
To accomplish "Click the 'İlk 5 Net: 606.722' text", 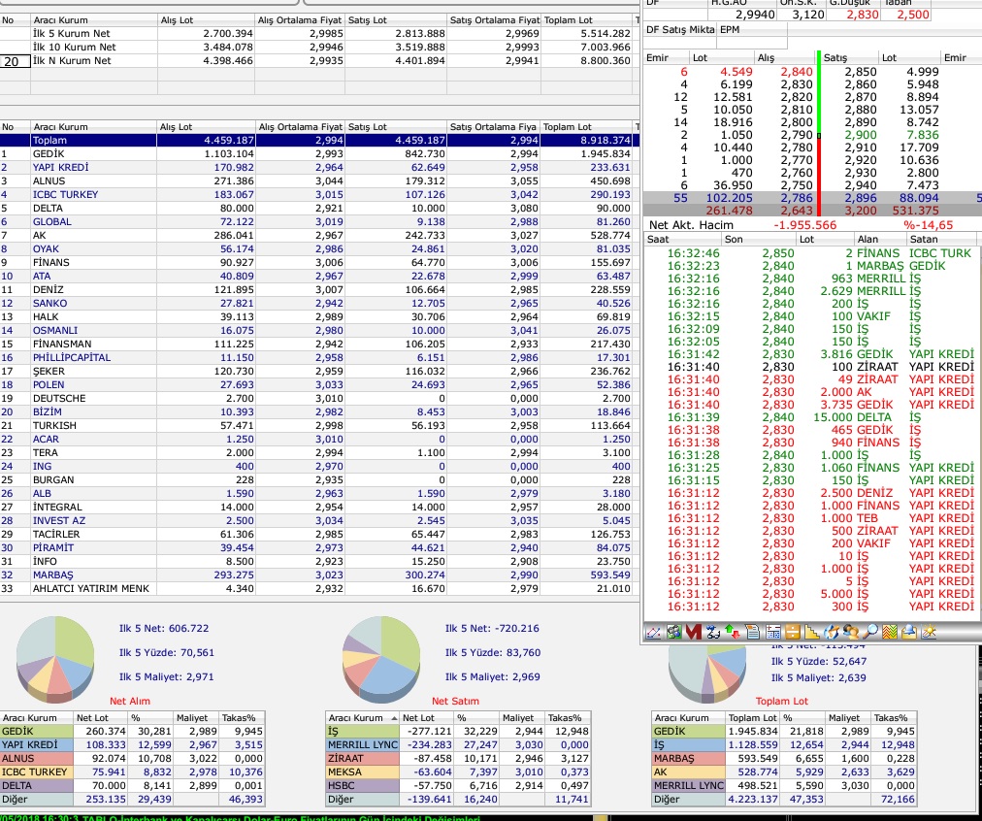I will tap(164, 629).
